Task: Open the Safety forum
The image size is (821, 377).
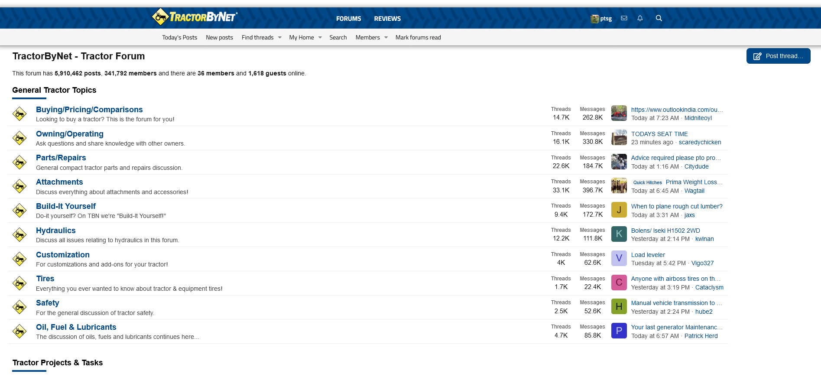Action: tap(48, 303)
